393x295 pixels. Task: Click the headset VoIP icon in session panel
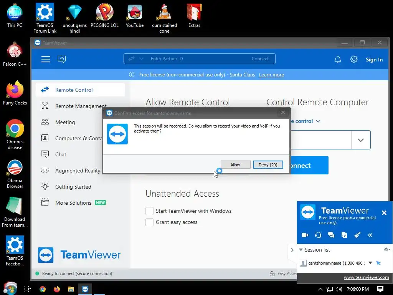click(318, 235)
